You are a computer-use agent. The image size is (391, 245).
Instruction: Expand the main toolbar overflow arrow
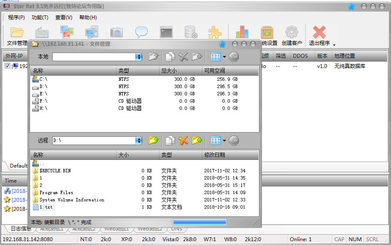click(x=334, y=45)
